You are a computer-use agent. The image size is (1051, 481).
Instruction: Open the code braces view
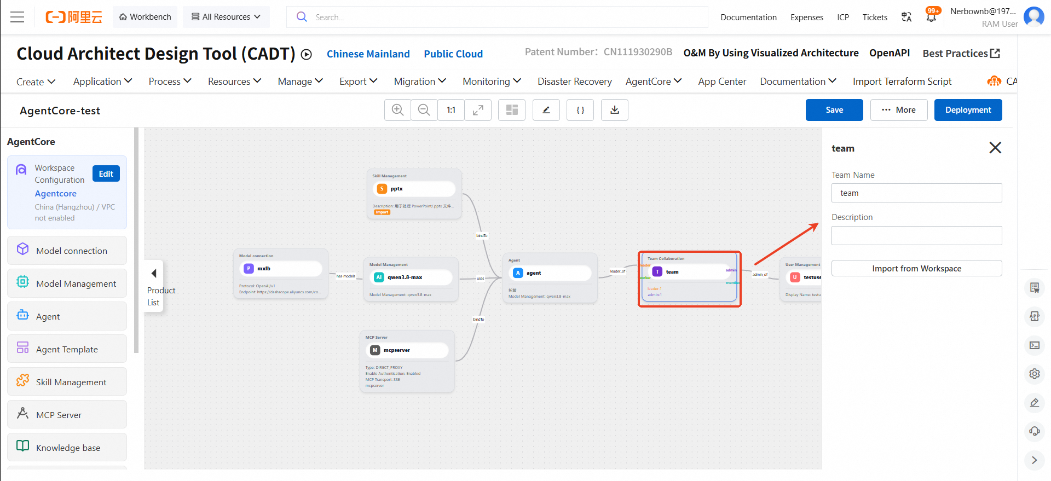[x=580, y=110]
